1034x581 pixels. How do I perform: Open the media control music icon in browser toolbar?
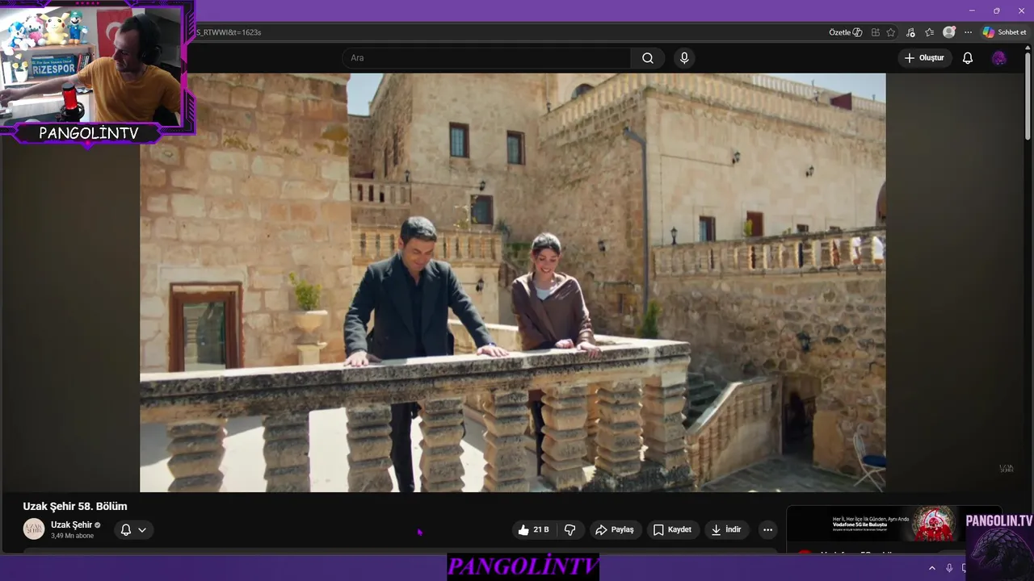pos(910,32)
